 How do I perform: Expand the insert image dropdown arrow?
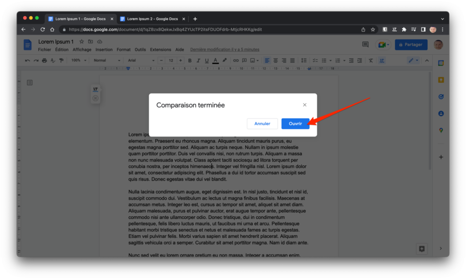pyautogui.click(x=258, y=61)
